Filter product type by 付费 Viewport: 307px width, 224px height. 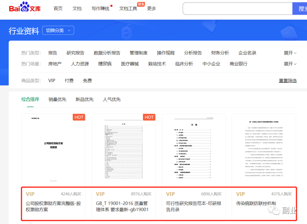click(69, 81)
